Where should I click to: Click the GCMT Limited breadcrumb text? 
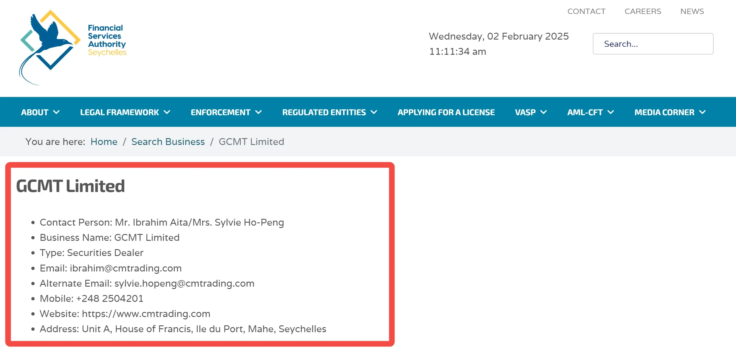pos(251,142)
